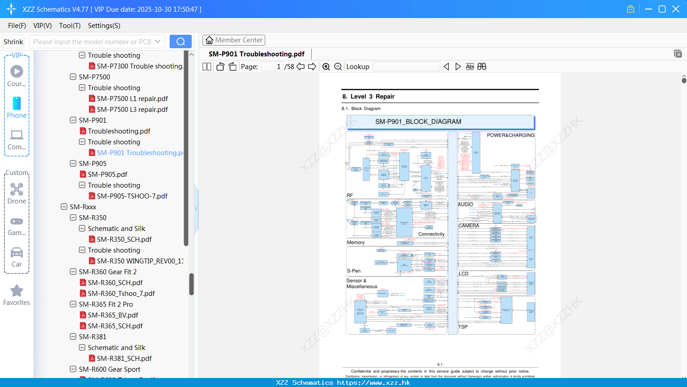The image size is (687, 387).
Task: Collapse the SM-P901 node
Action: (73, 120)
